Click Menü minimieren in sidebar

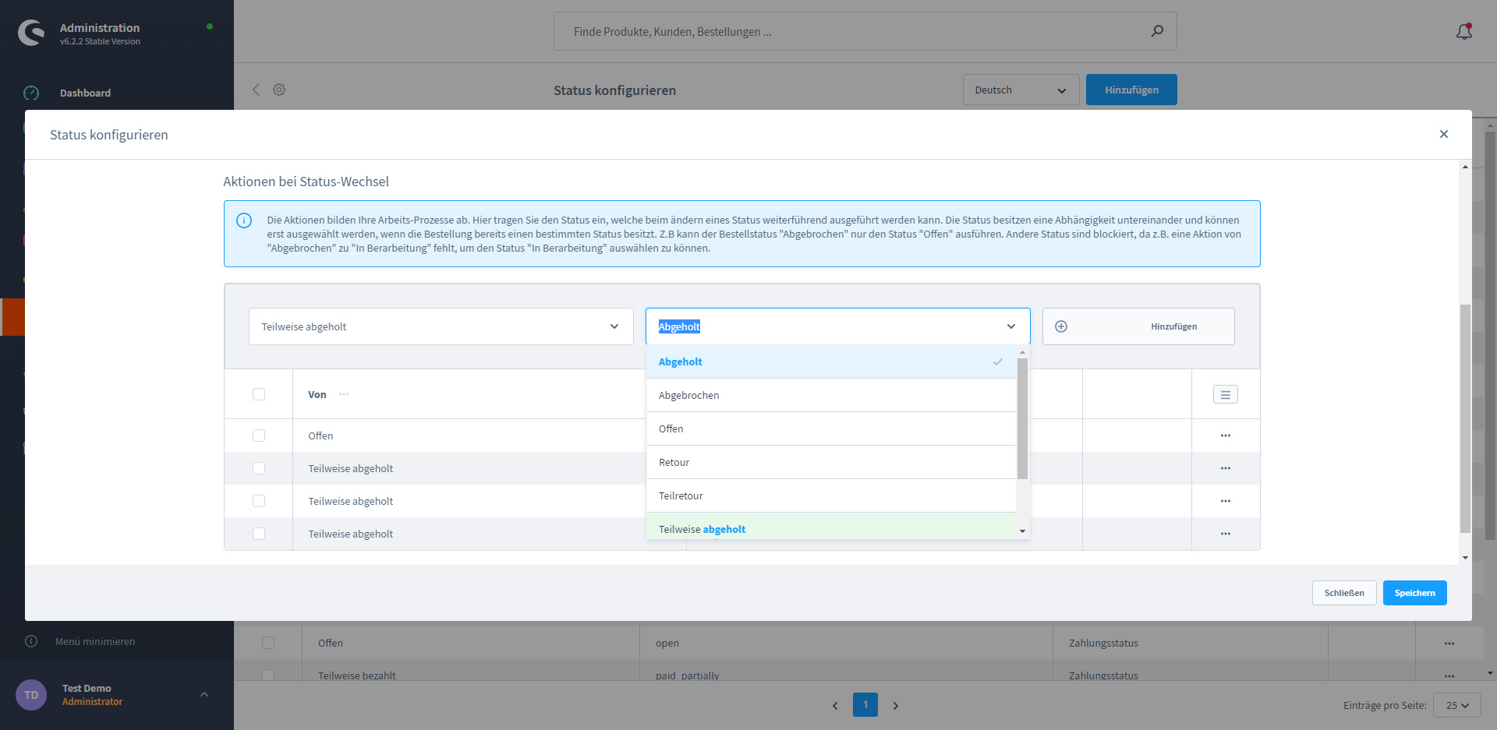coord(95,641)
